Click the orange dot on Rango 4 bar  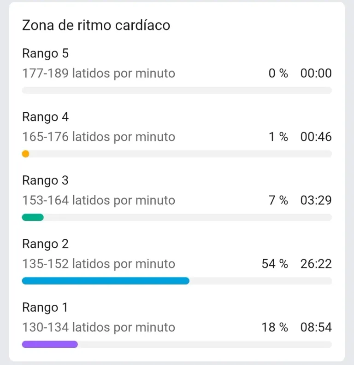coord(26,154)
